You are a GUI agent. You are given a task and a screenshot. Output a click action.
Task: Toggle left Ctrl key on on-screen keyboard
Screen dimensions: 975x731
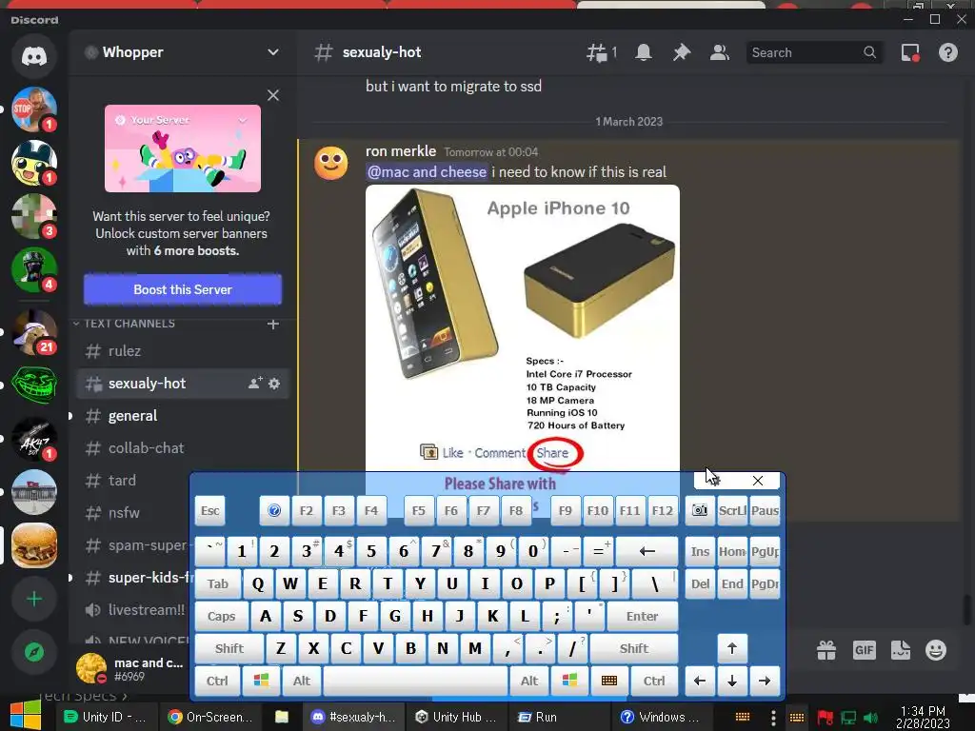217,681
